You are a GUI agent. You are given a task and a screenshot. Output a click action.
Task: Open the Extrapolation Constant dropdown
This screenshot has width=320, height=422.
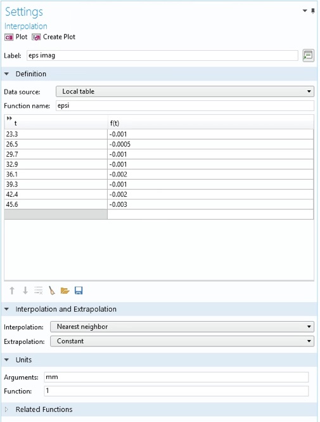(x=182, y=341)
